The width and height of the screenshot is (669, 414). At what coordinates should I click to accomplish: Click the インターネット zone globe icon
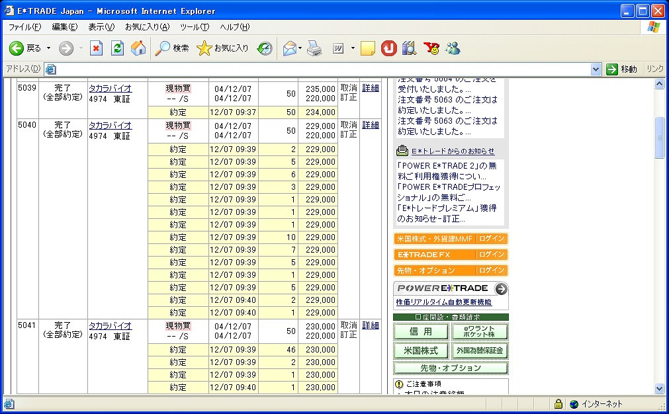574,404
